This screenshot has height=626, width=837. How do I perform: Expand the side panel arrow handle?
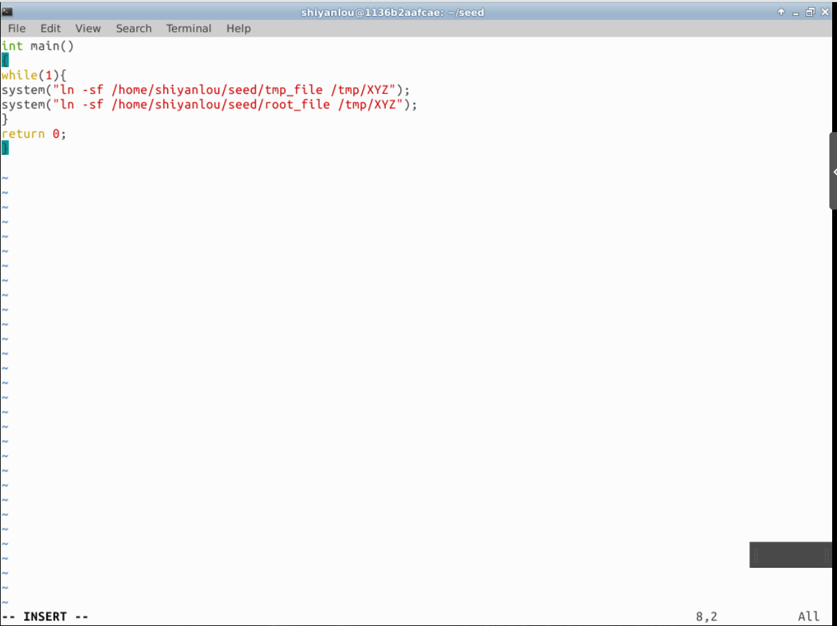(x=834, y=171)
